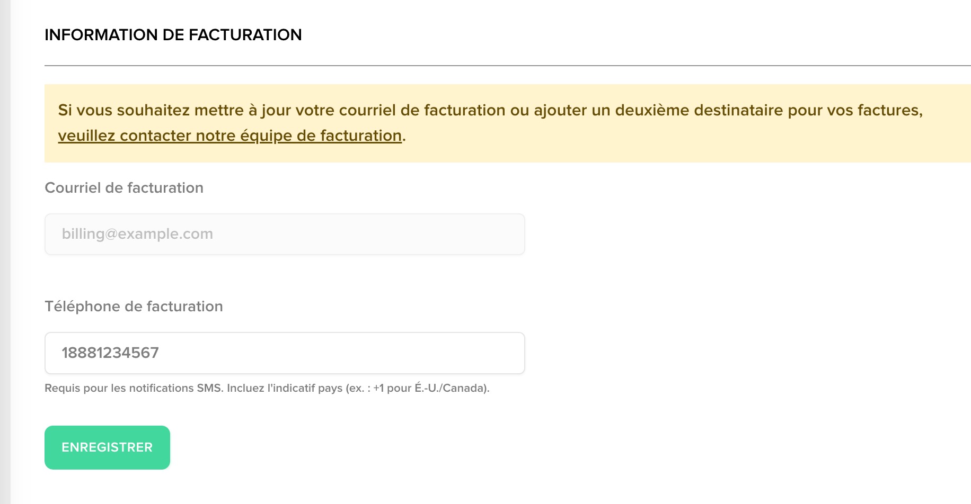Click the Courriel de facturation email field
Viewport: 971px width, 504px height.
[x=285, y=234]
